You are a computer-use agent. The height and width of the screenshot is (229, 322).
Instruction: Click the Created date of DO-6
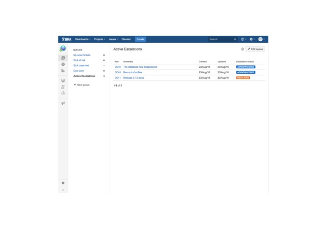click(204, 67)
